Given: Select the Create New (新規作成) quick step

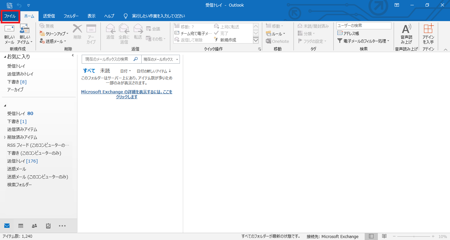Looking at the screenshot, I should [x=232, y=40].
